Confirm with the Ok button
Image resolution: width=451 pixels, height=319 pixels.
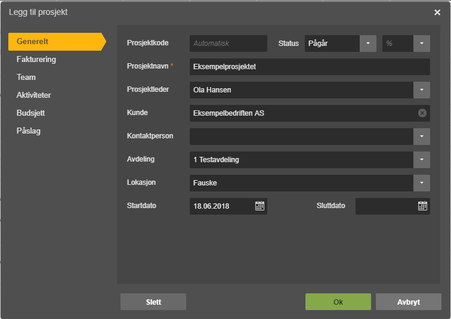pyautogui.click(x=338, y=302)
